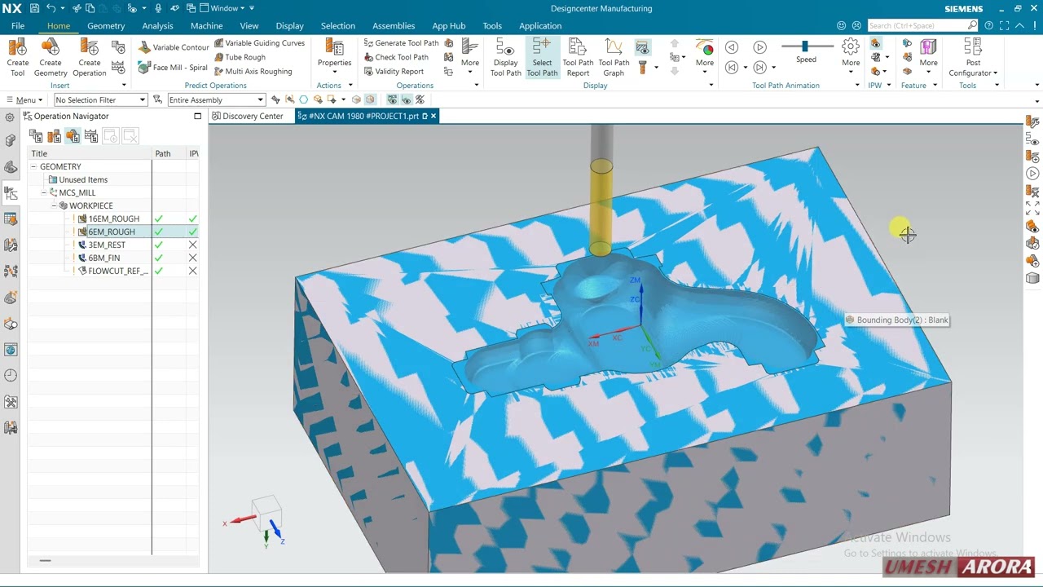Open the Validity Report
This screenshot has width=1043, height=587.
tap(394, 71)
